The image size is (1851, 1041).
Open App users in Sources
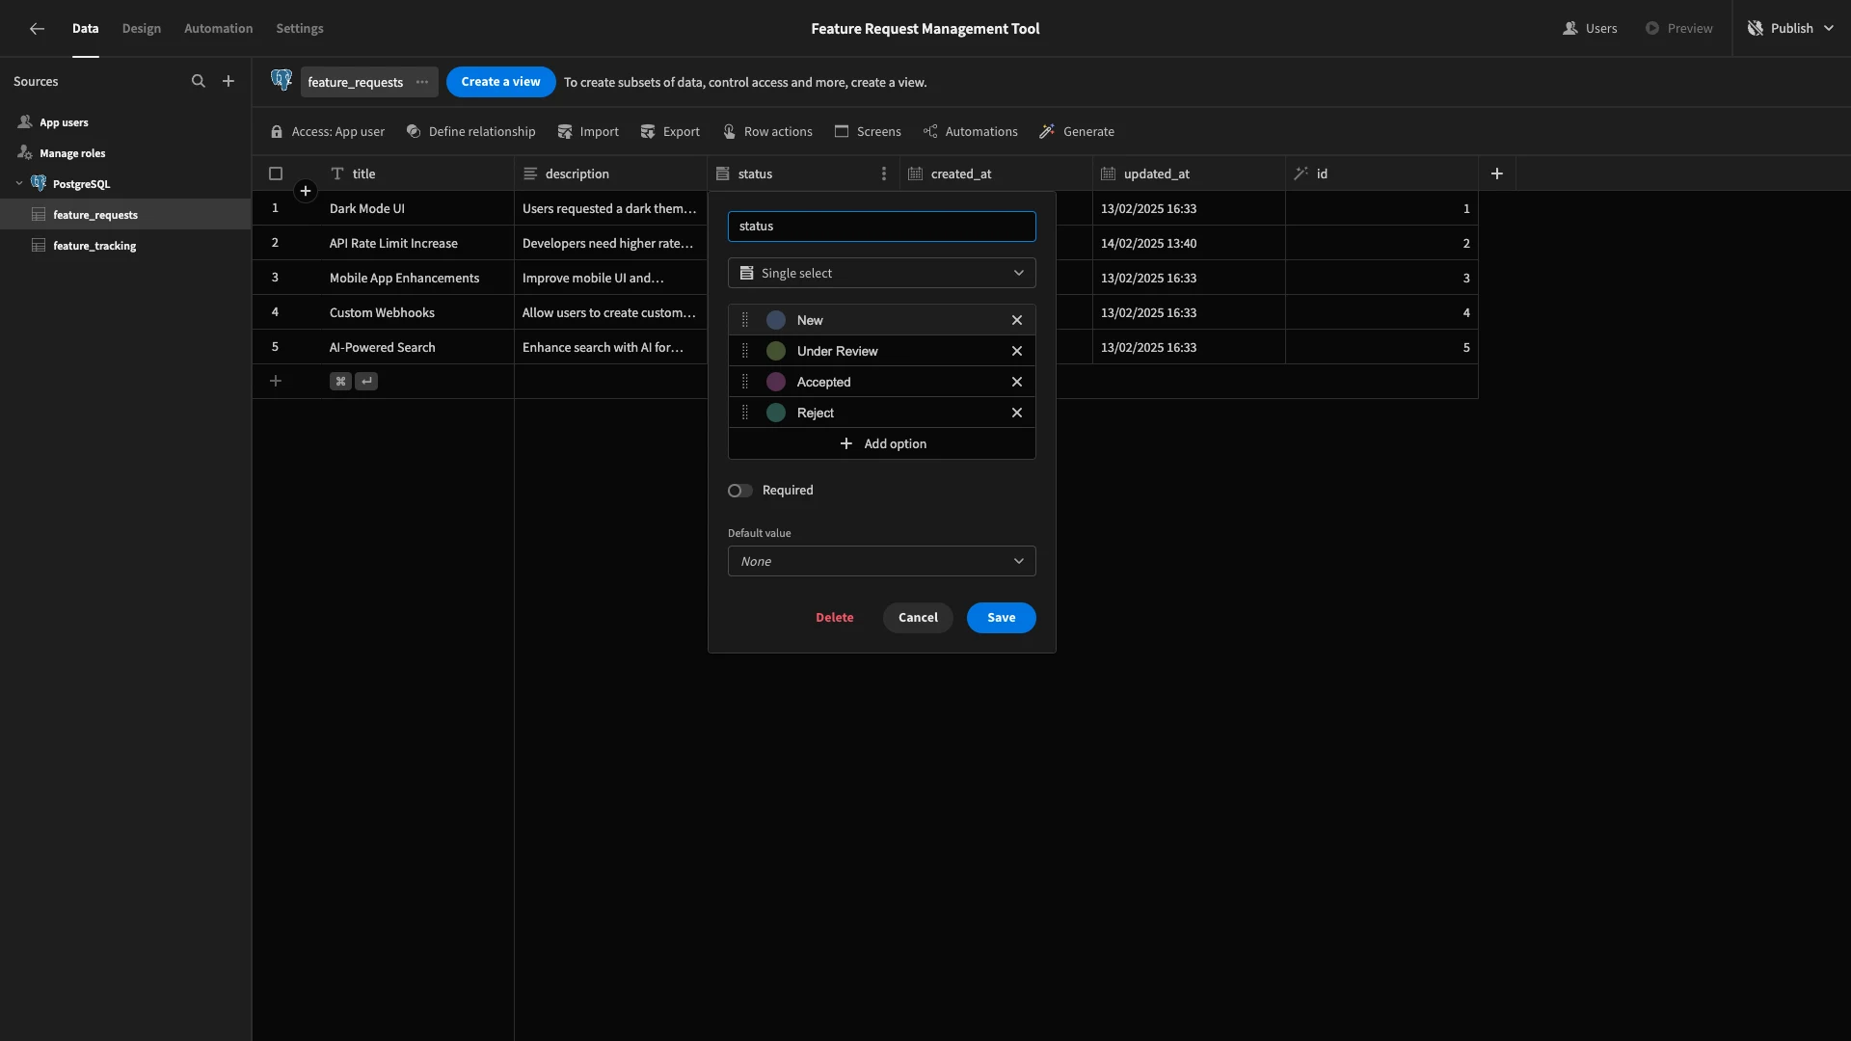pyautogui.click(x=64, y=122)
